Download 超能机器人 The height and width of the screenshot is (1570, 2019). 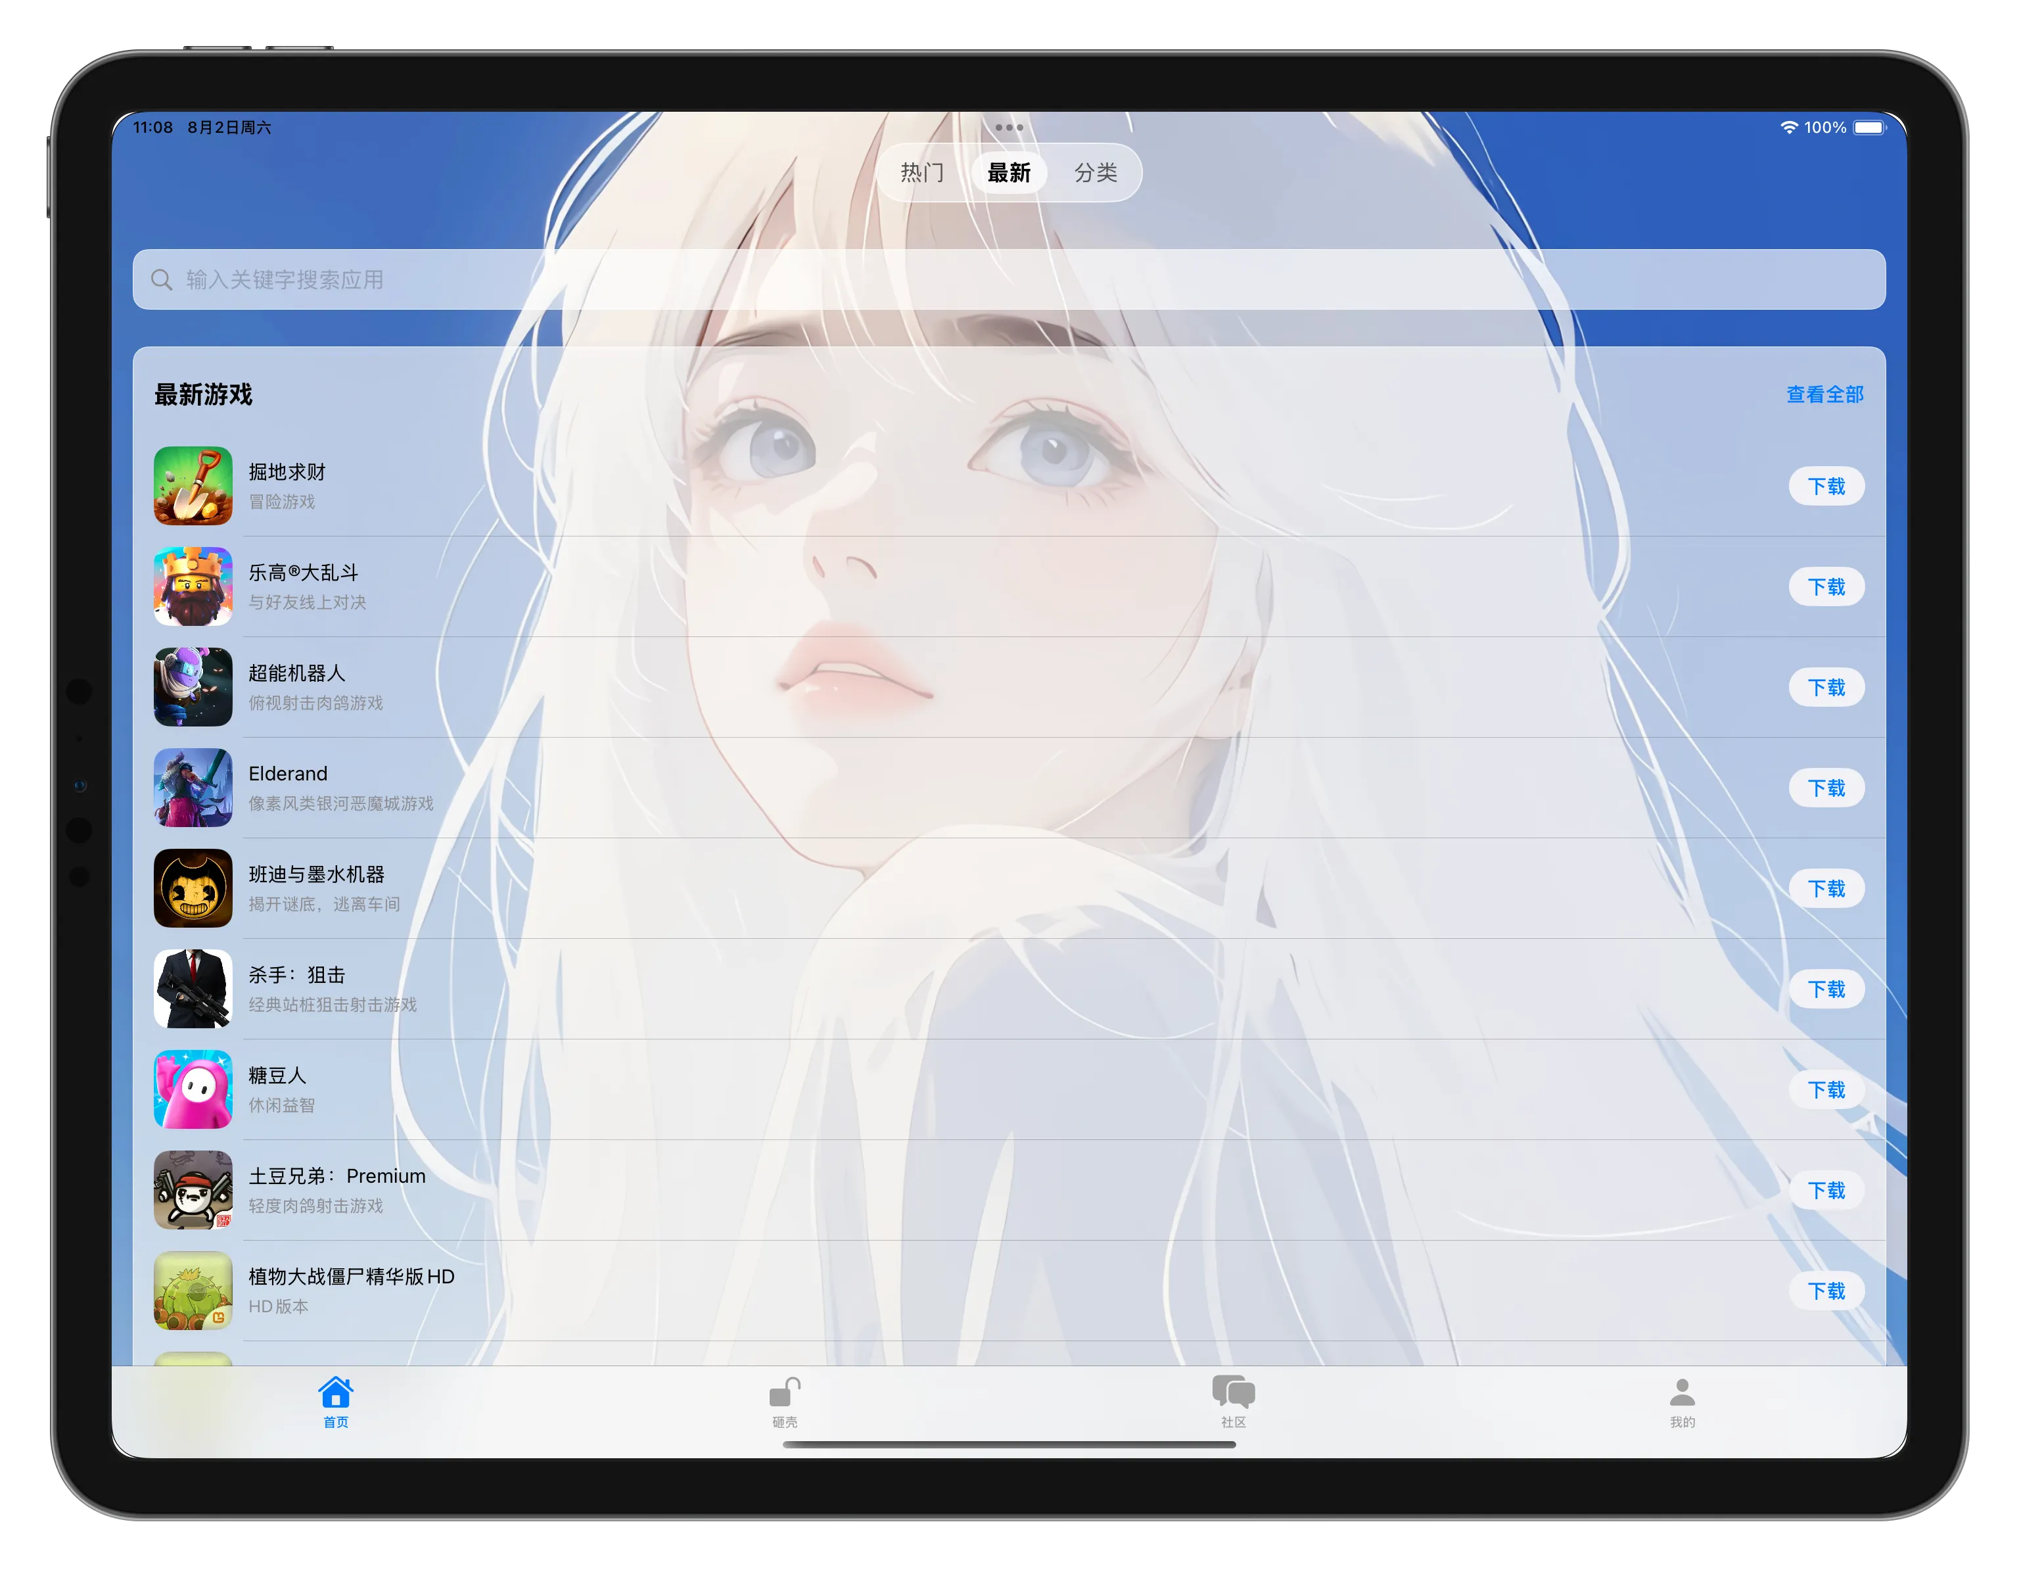pyautogui.click(x=1826, y=688)
